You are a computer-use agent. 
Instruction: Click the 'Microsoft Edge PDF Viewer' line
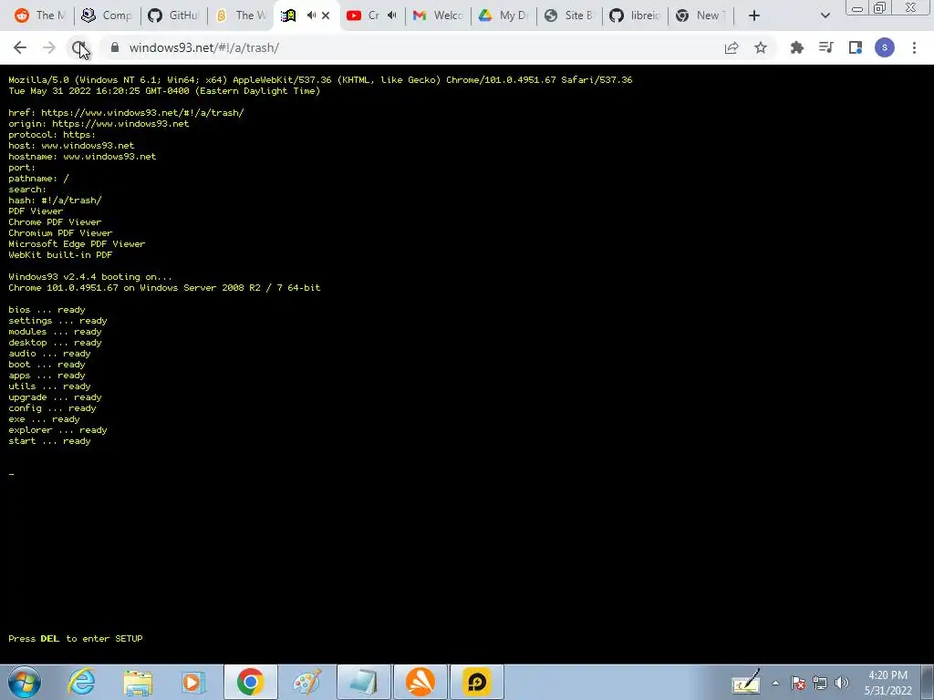pyautogui.click(x=77, y=244)
